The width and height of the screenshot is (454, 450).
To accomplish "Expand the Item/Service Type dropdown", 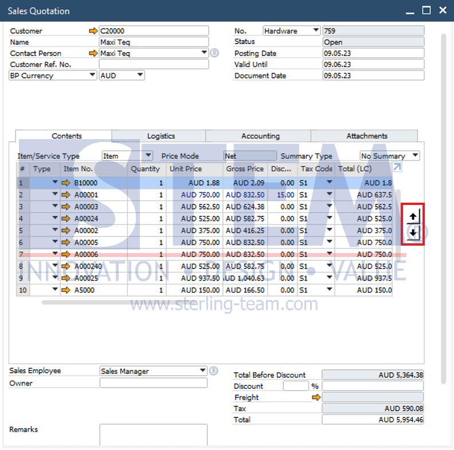I will pos(148,156).
